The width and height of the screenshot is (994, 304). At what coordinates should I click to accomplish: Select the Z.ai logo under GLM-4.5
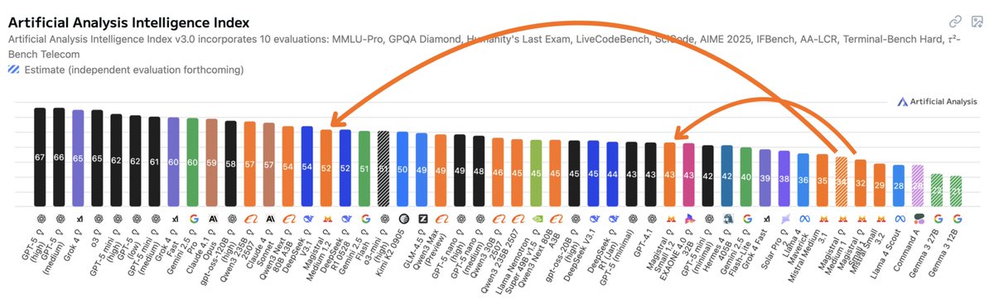click(x=422, y=219)
